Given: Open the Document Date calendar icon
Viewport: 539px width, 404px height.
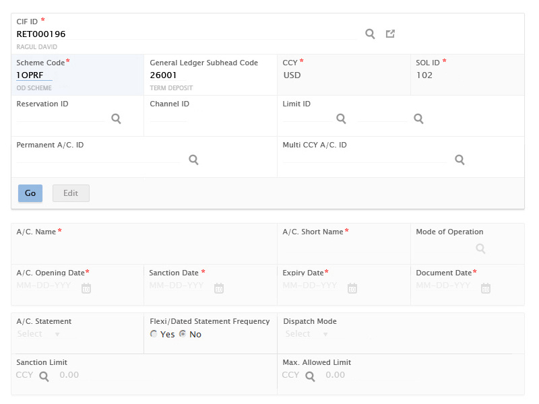Looking at the screenshot, I should [486, 288].
